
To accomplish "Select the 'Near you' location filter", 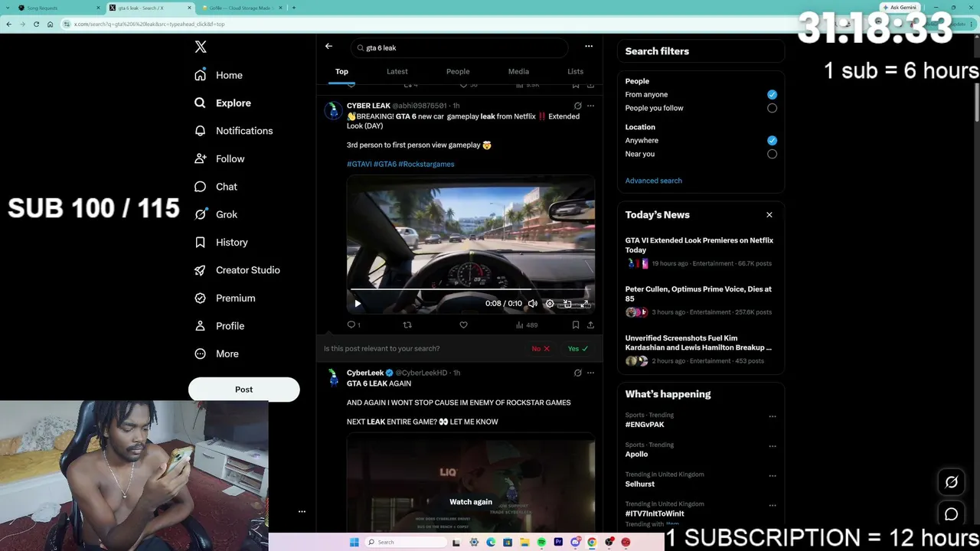I will tap(772, 154).
